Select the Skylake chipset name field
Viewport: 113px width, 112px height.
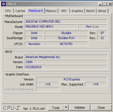click(66, 33)
